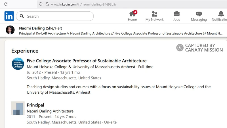
Task: Click the Naomi Darling name in header
Action: click(32, 28)
